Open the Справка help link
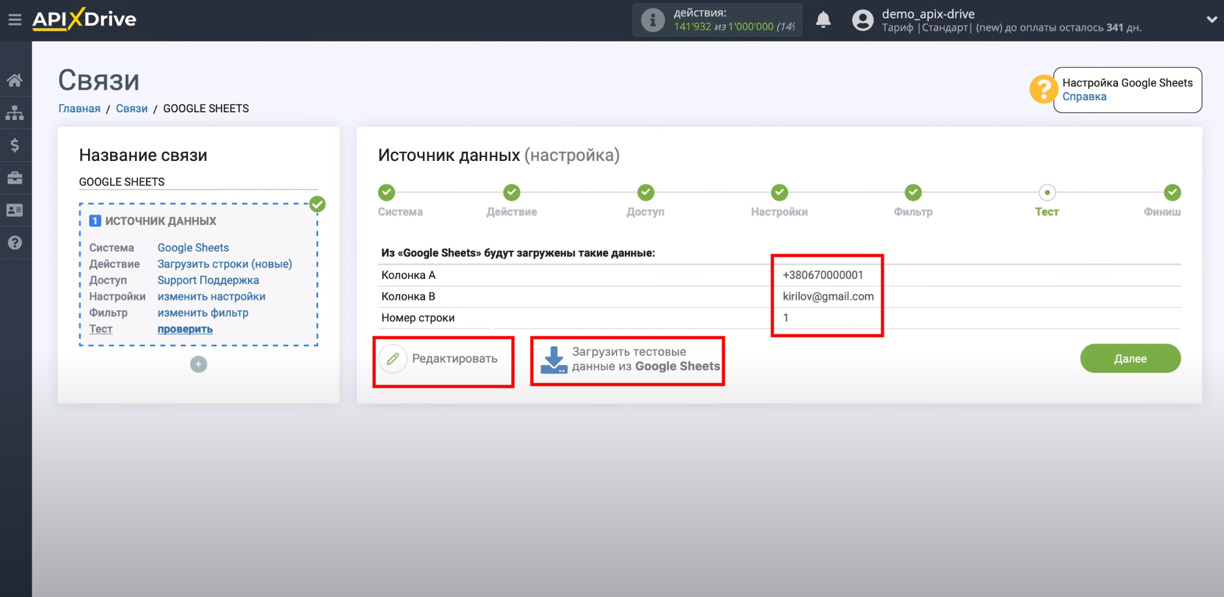The width and height of the screenshot is (1224, 597). [x=1084, y=96]
